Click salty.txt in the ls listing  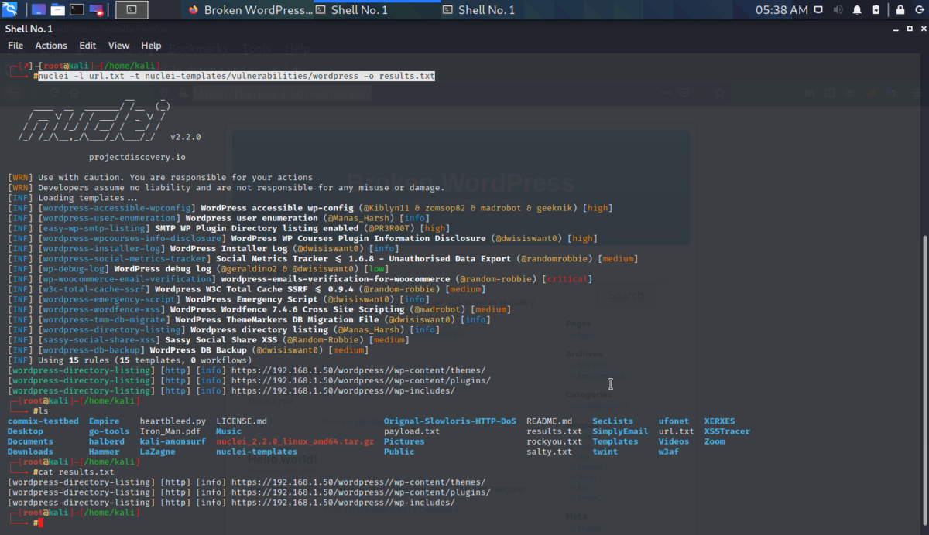[x=549, y=452]
